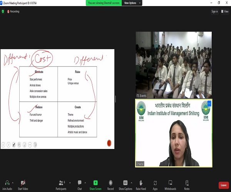Image resolution: width=231 pixels, height=192 pixels.
Task: Click 'Fun and humor' text on the slide
Action: coord(36,114)
